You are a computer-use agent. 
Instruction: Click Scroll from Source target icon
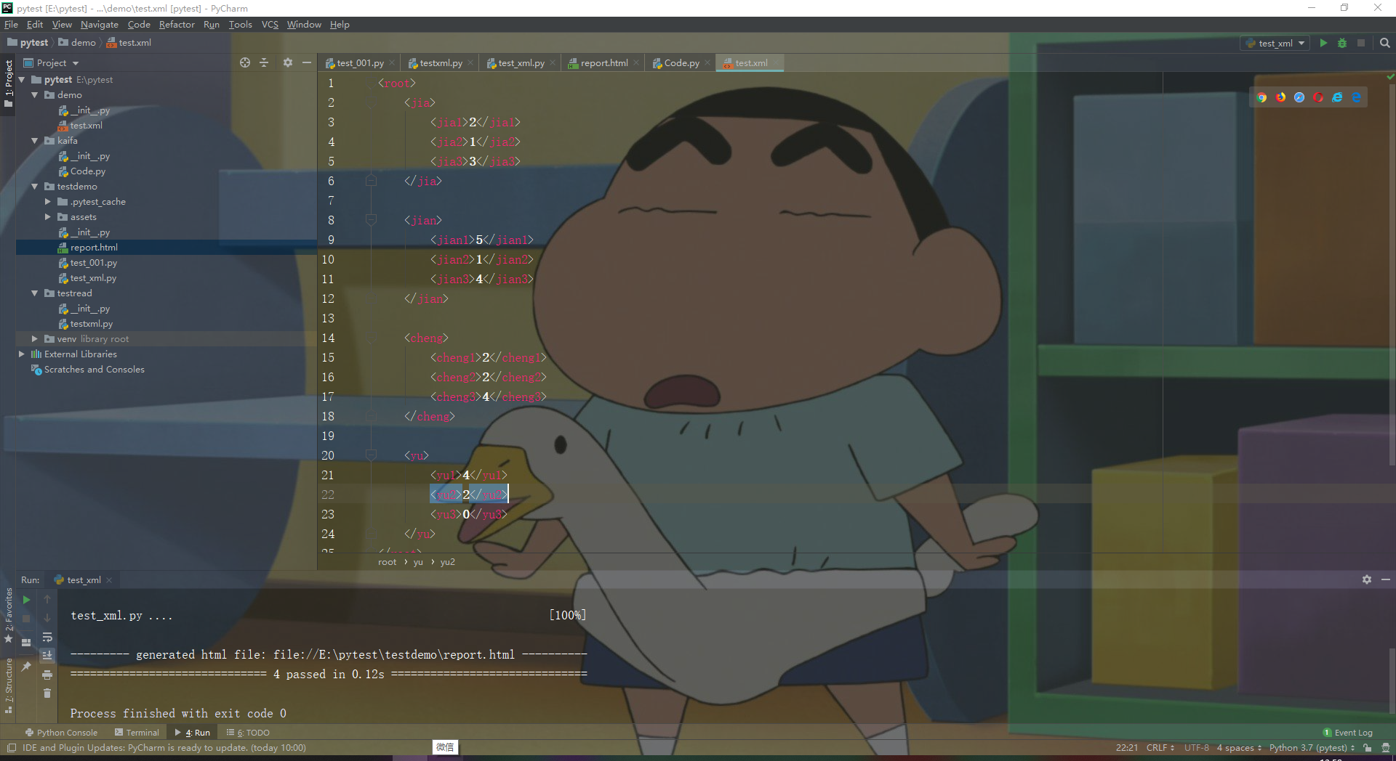coord(245,62)
